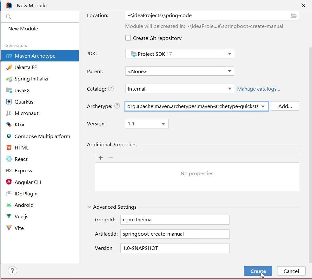Select the Ktor generator label
The height and width of the screenshot is (279, 312).
[20, 125]
